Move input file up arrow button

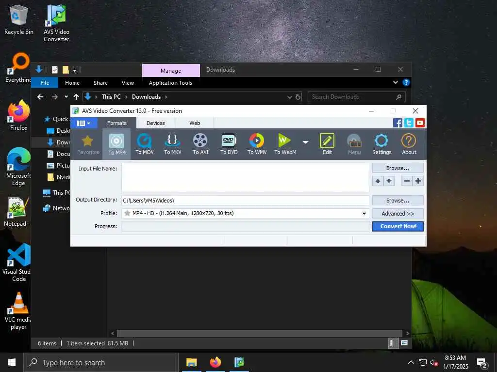378,181
